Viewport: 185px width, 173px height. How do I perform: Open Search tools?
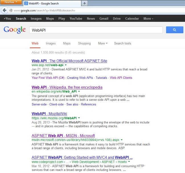pos(123,43)
